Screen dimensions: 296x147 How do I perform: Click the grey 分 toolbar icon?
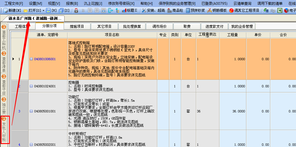(x=273, y=10)
